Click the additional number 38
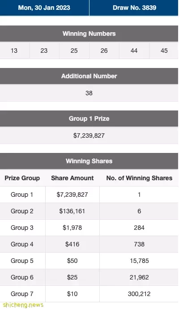Image resolution: width=179 pixels, height=309 pixels. (x=89, y=93)
